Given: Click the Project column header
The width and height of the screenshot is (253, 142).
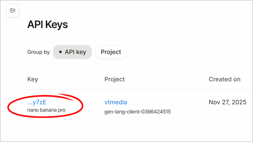Looking at the screenshot, I should [x=114, y=79].
